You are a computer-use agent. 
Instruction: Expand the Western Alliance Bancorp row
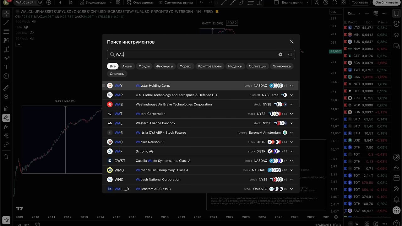[x=291, y=123]
